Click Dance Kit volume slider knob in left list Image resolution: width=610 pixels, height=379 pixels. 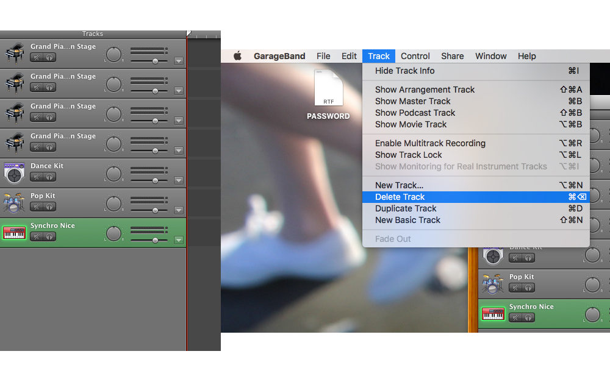155,181
